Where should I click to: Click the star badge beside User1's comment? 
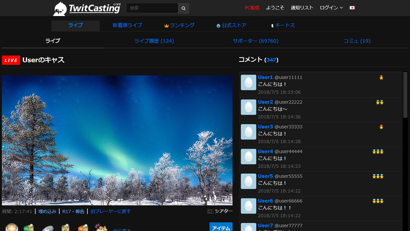(381, 77)
